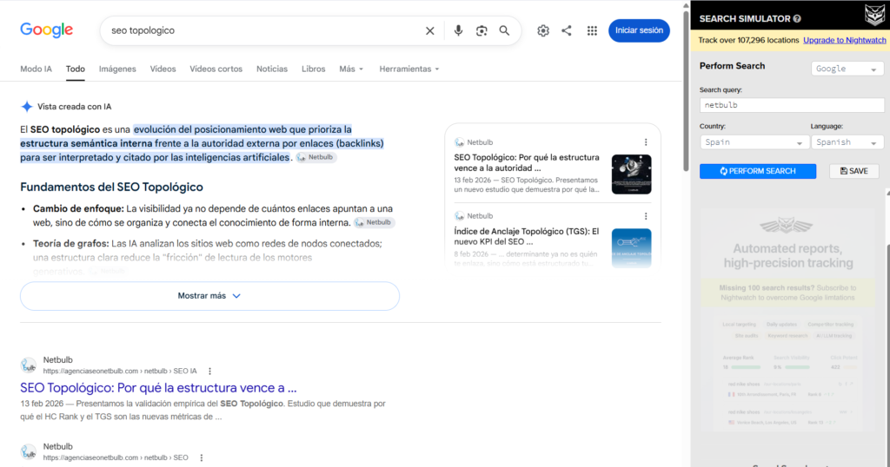Click the Nightwatch owl logo icon

(x=874, y=14)
